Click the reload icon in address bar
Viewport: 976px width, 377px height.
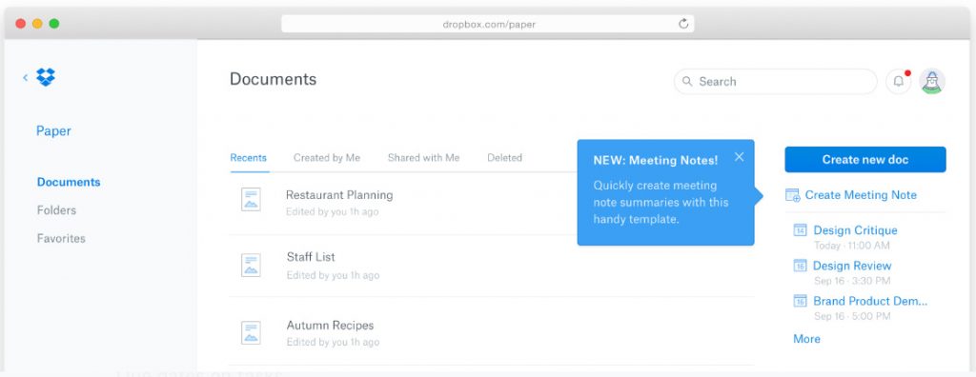[683, 24]
